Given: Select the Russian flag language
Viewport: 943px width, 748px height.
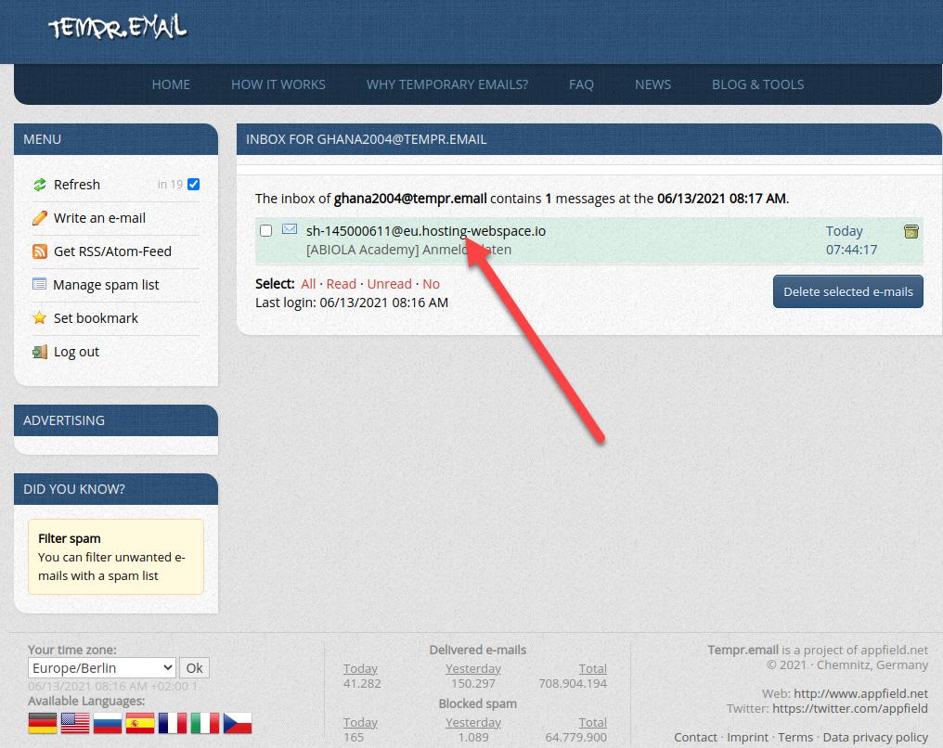Looking at the screenshot, I should [108, 723].
